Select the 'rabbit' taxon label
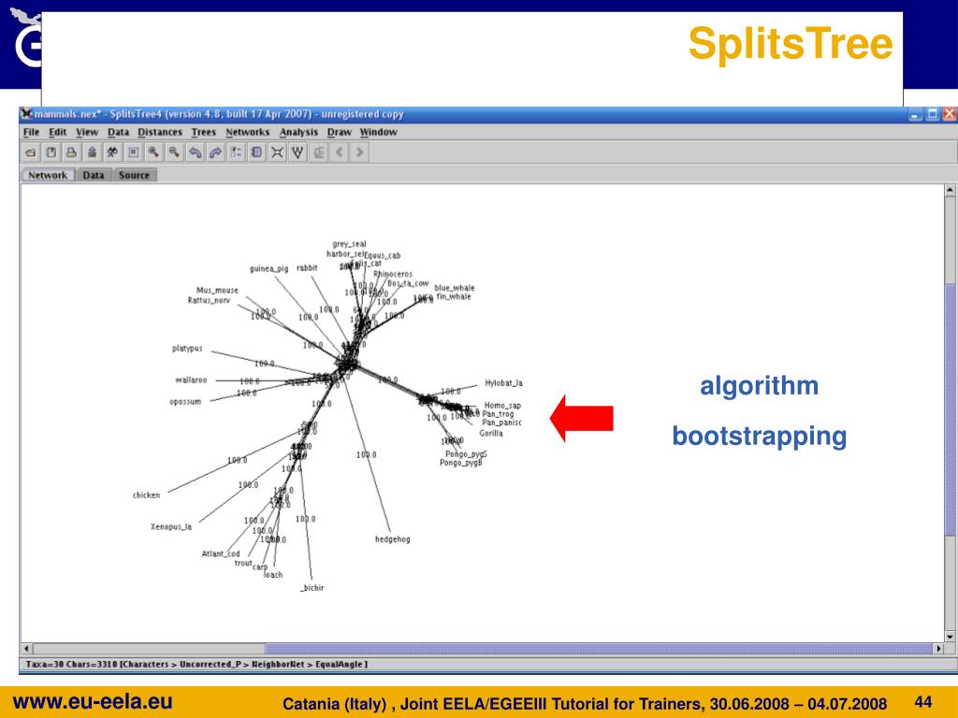This screenshot has height=718, width=958. click(307, 268)
